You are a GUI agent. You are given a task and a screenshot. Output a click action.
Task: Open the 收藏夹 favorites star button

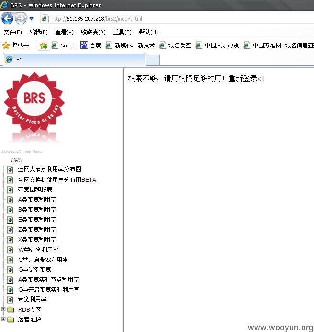(x=15, y=45)
